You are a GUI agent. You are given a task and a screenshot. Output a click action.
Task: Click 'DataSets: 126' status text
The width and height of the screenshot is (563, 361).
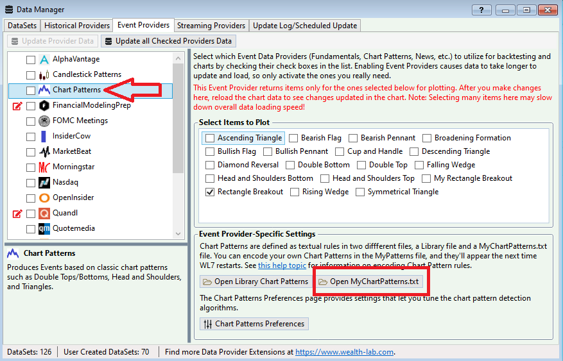tap(30, 353)
